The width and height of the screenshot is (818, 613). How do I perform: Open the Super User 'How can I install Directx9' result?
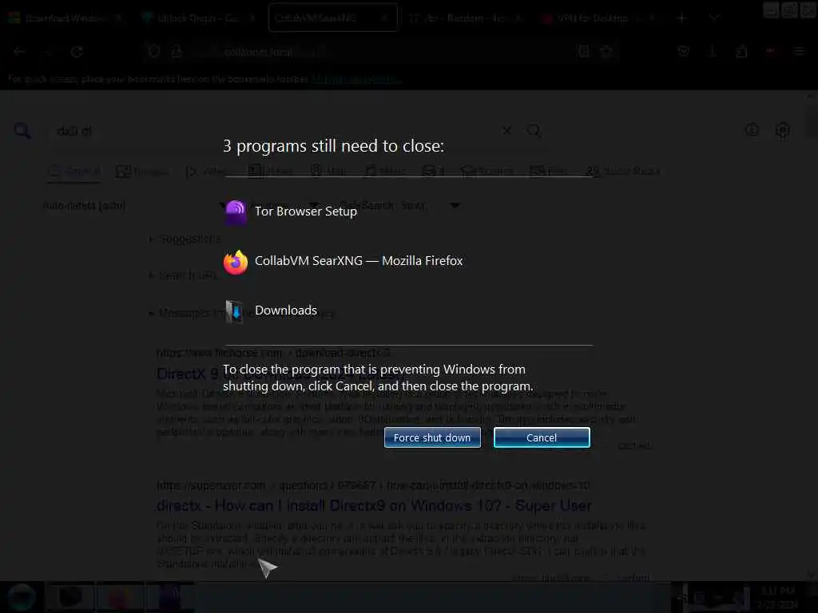[x=374, y=505]
